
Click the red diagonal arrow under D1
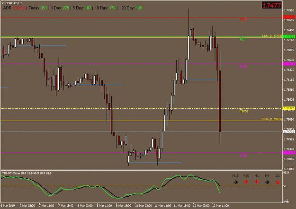[x=278, y=182]
